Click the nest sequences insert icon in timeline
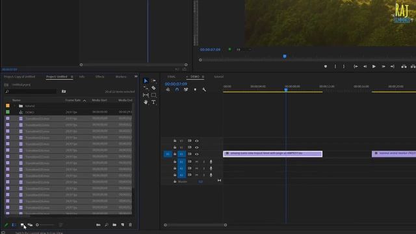The height and width of the screenshot is (234, 416). pos(168,90)
